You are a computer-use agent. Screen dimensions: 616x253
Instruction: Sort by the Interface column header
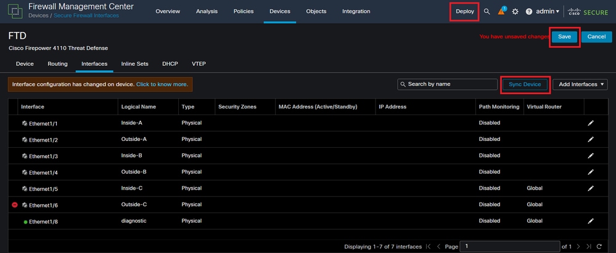click(x=33, y=106)
